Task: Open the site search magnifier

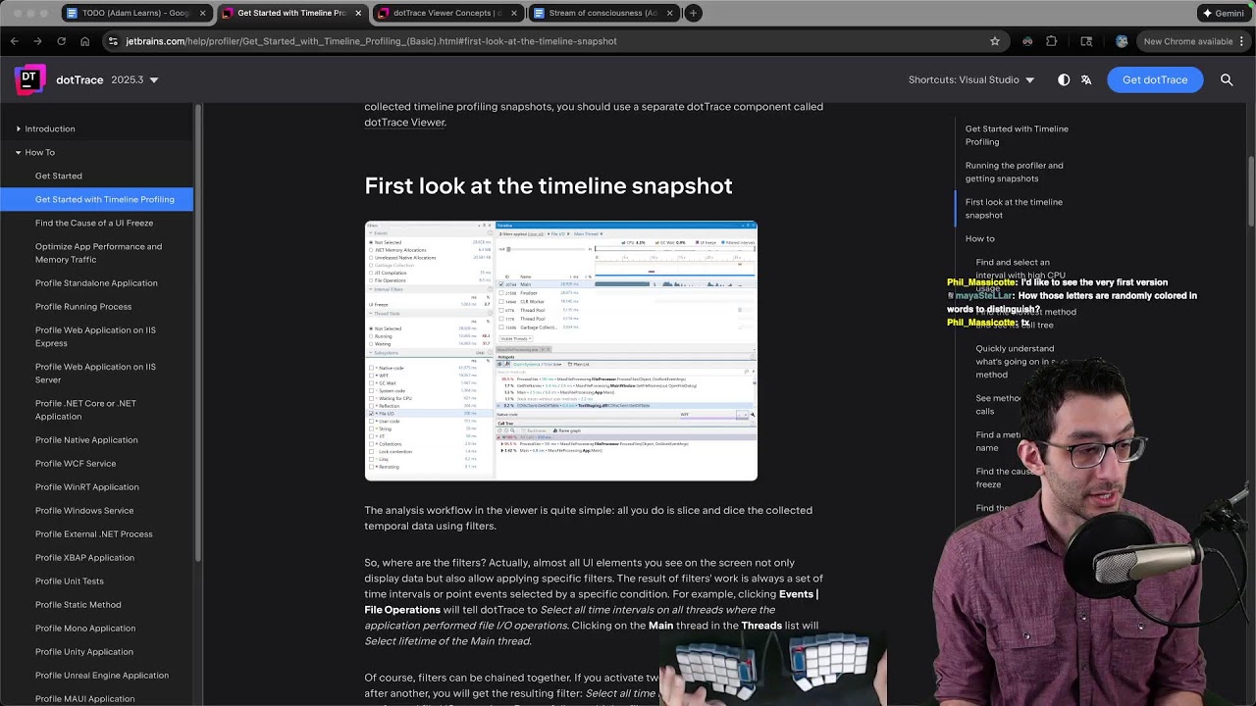Action: click(x=1227, y=79)
